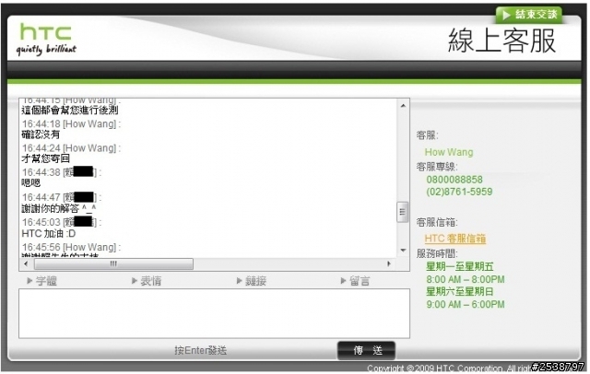Click the 星期一至星期五 service hours text

pos(459,266)
